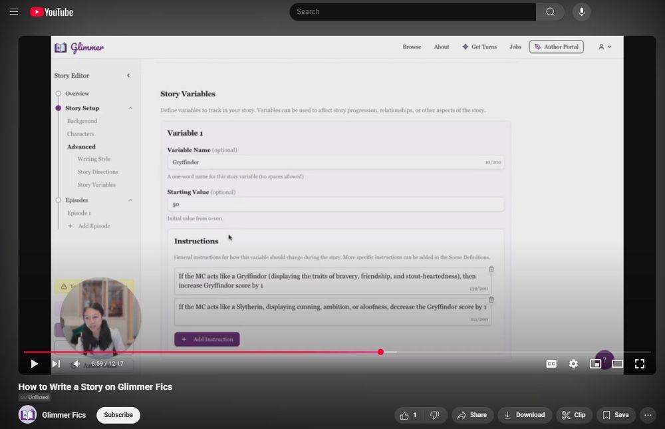Image resolution: width=665 pixels, height=429 pixels.
Task: Start voice search with microphone icon
Action: 581,12
